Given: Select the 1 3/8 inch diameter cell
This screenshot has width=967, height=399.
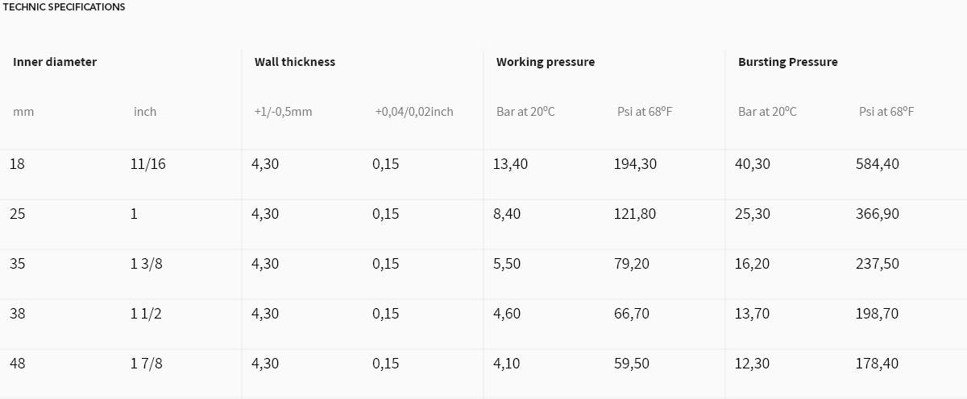Looking at the screenshot, I should tap(147, 264).
